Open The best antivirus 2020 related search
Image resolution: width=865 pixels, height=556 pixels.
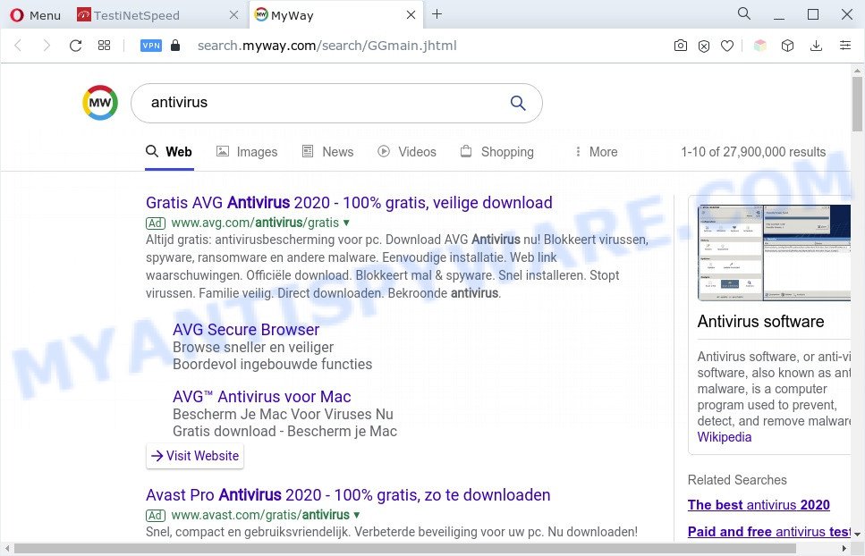pos(759,505)
